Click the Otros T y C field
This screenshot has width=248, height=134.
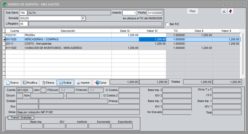click(227, 90)
